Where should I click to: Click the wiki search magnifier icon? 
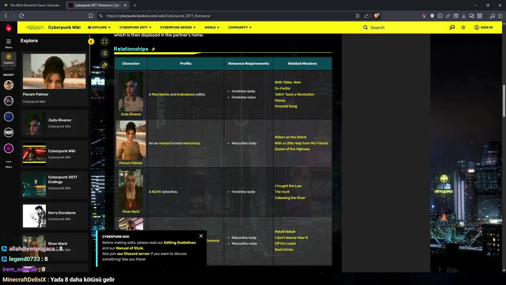point(365,27)
